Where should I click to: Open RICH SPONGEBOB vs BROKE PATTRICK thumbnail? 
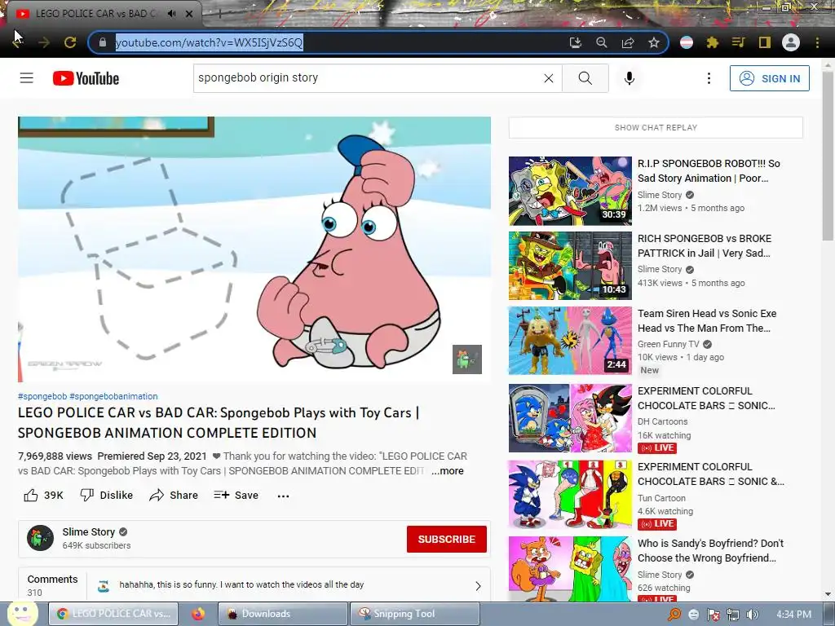pos(570,266)
